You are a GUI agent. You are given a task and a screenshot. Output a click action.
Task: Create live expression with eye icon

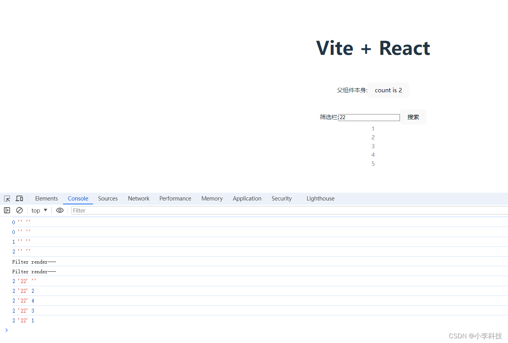[60, 210]
